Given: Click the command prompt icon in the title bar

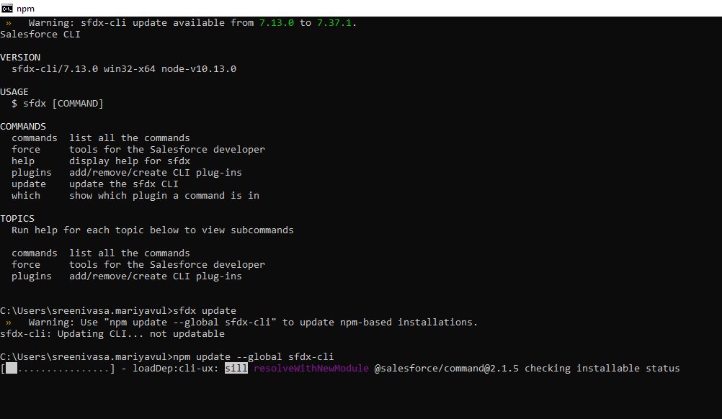Looking at the screenshot, I should click(7, 8).
